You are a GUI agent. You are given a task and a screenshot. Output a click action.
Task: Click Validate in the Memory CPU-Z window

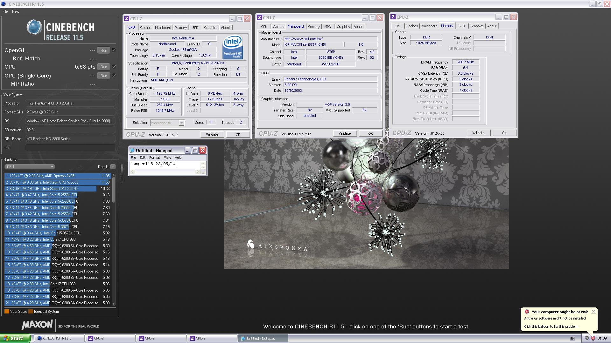pos(478,133)
